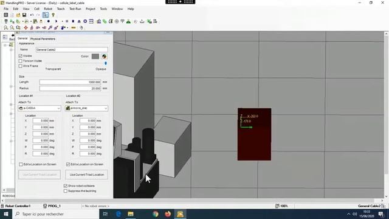Click the Length input field
The image size is (389, 219).
(x=71, y=82)
